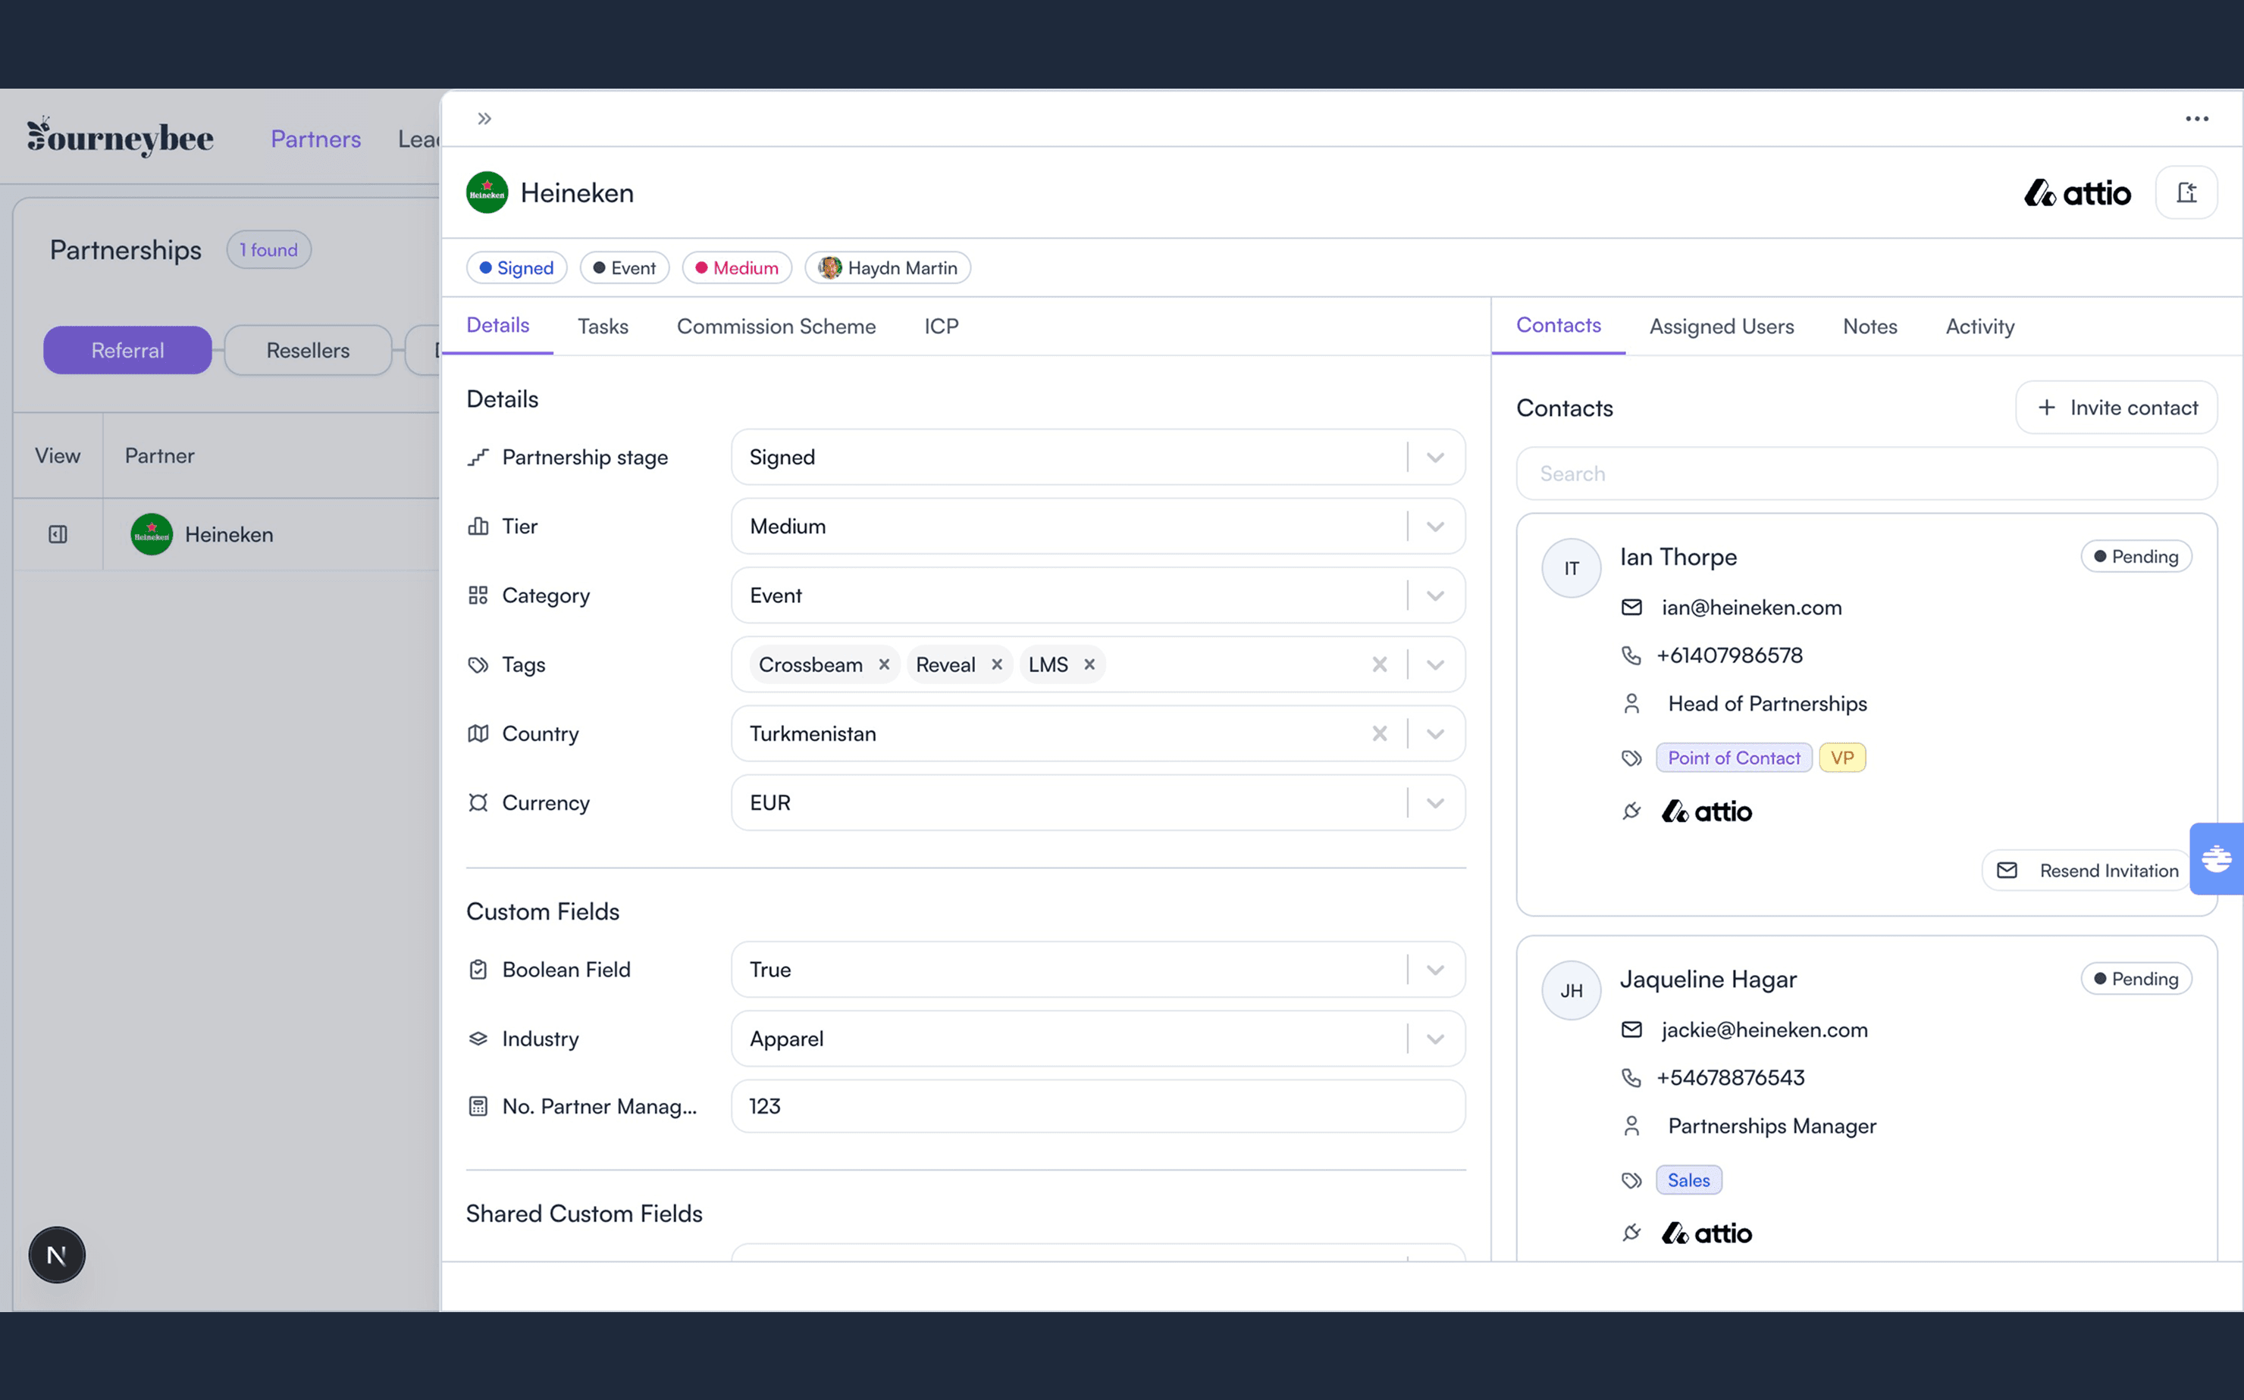Remove the LMS tag

point(1089,665)
